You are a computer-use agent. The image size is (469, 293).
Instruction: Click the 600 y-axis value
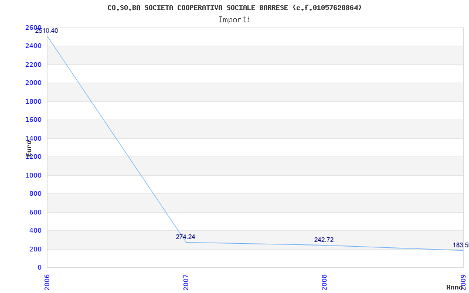pyautogui.click(x=35, y=212)
